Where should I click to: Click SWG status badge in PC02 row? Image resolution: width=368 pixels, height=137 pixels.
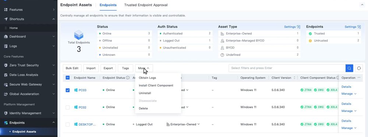coord(319,107)
